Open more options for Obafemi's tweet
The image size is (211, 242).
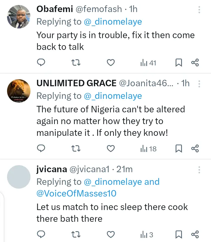coord(199,10)
